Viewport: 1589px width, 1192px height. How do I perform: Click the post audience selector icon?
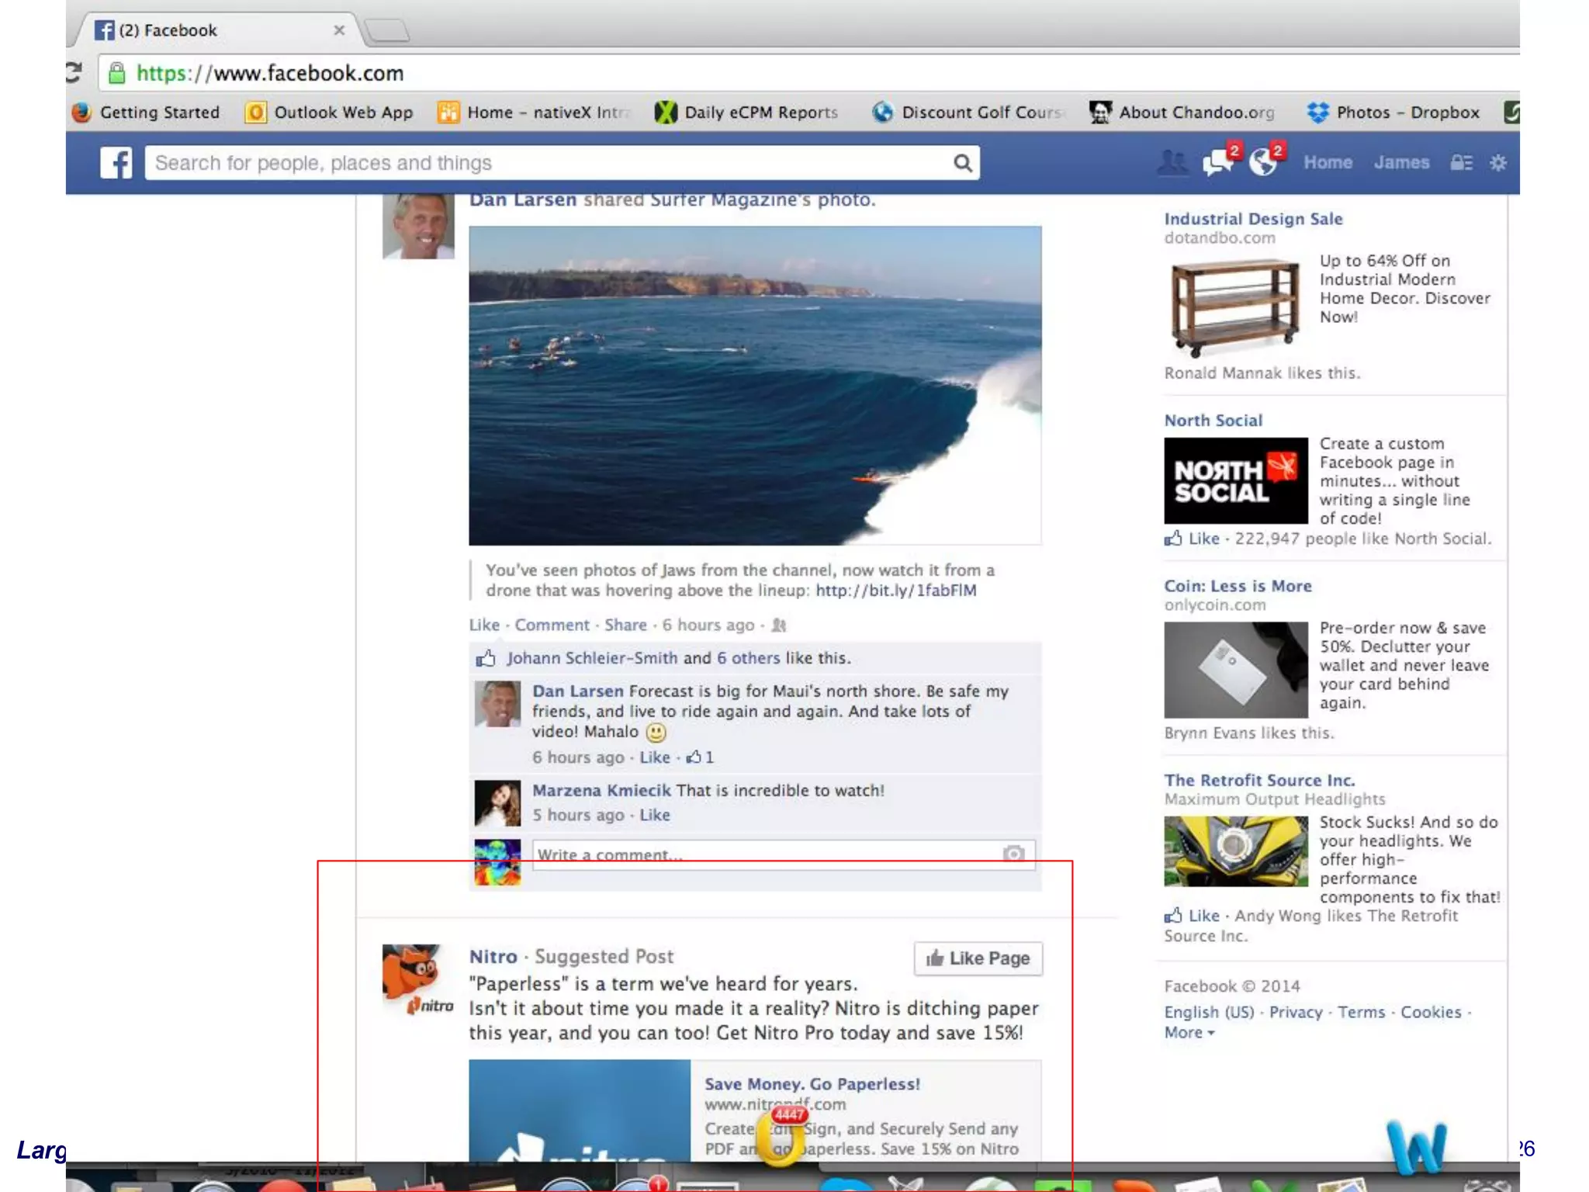coord(779,625)
